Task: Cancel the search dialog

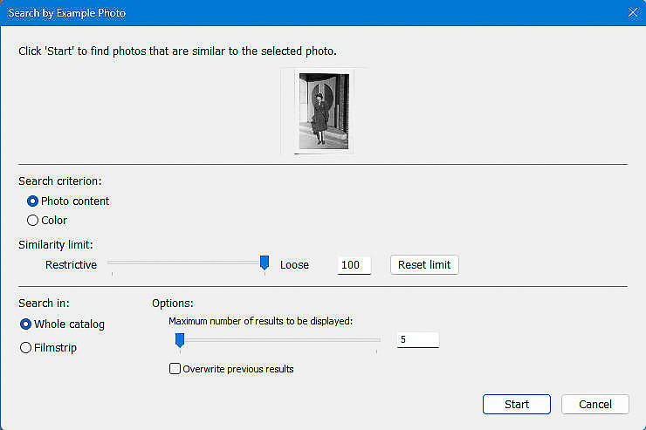Action: pyautogui.click(x=594, y=404)
